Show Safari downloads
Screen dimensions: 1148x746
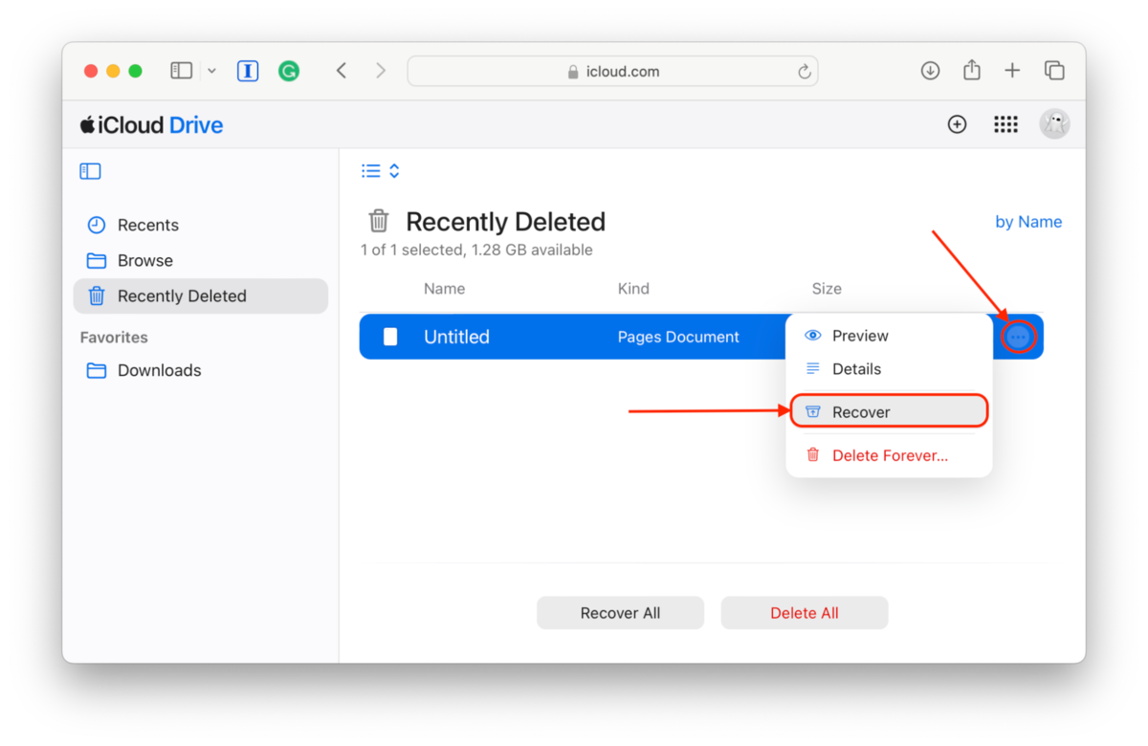930,71
